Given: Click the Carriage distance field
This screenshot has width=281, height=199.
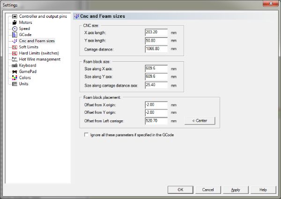Looking at the screenshot, I should point(156,49).
